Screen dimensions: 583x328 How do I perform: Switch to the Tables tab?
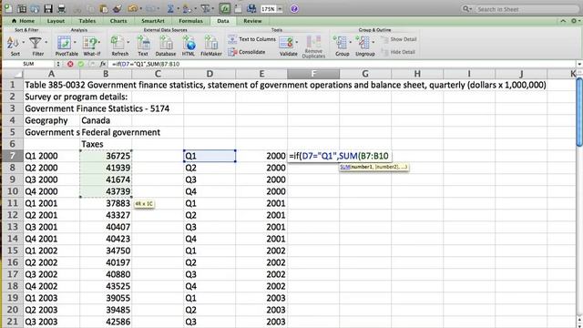[x=87, y=21]
